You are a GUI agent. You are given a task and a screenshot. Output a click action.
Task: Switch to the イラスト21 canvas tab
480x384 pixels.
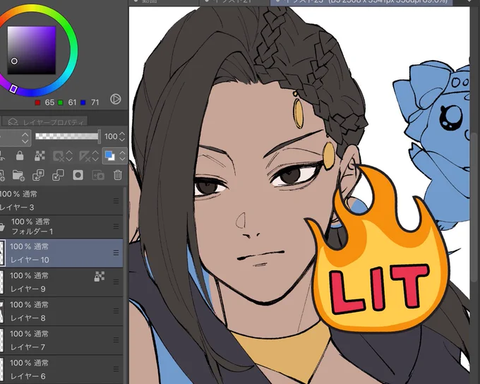tap(234, 1)
